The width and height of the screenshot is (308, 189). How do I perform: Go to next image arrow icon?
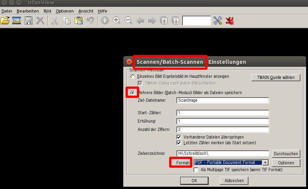tap(152, 20)
